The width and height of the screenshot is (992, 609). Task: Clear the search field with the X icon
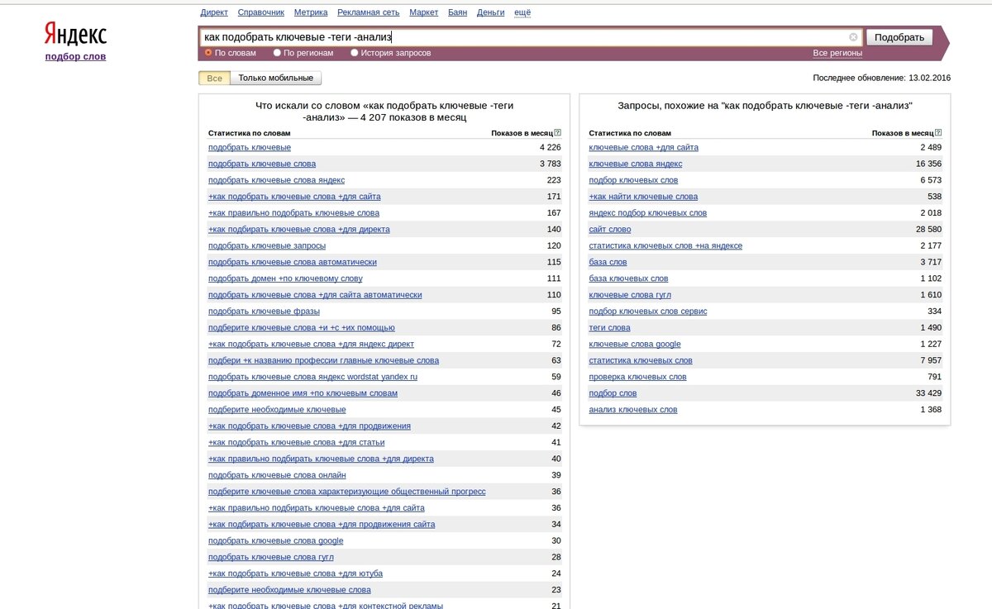click(x=853, y=37)
